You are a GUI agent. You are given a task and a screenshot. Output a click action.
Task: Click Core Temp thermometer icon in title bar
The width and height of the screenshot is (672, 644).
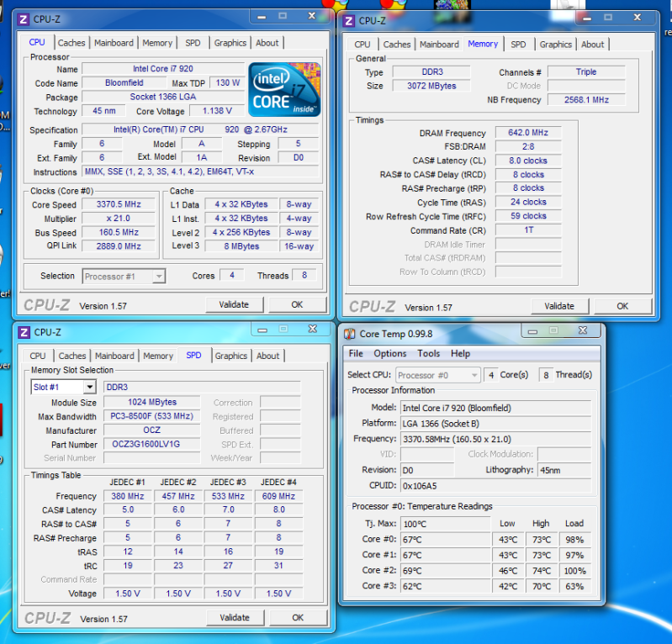[x=349, y=334]
